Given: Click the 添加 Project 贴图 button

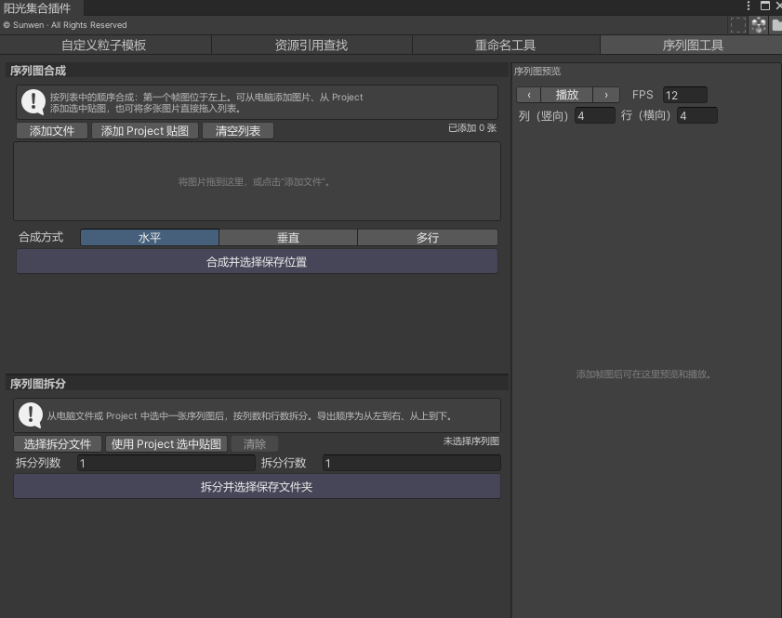Looking at the screenshot, I should click(145, 131).
